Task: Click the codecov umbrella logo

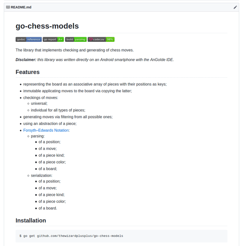Action: pyautogui.click(x=91, y=39)
